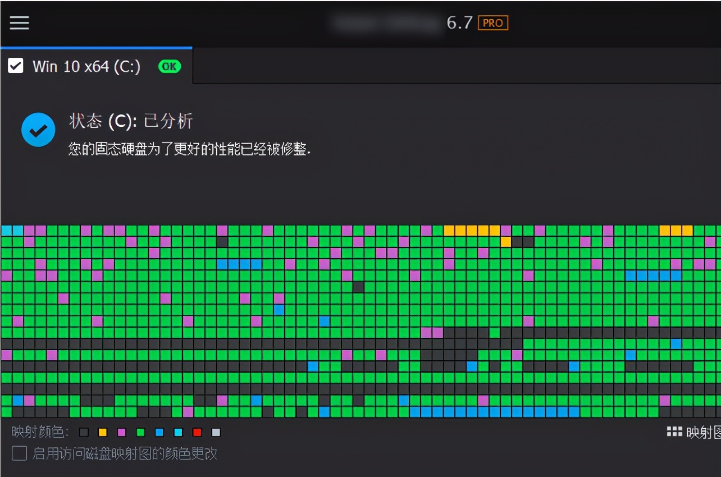Click the PRO badge
The height and width of the screenshot is (477, 721).
(x=492, y=23)
